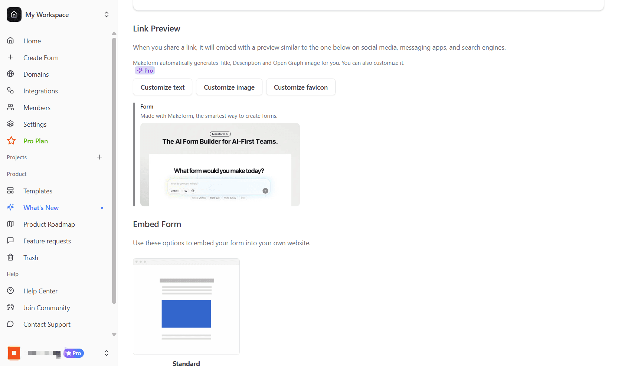Add a new project with the plus
The image size is (618, 366).
pos(99,157)
